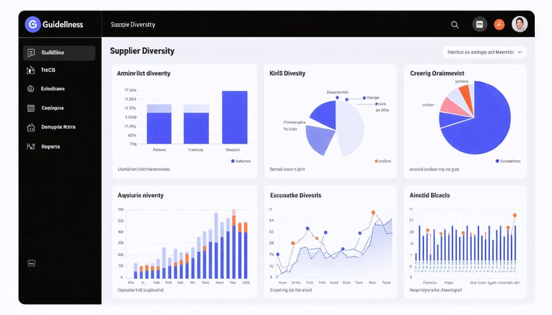The height and width of the screenshot is (315, 552).
Task: Toggle the orange legend in KirlS Divesity card
Action: [375, 161]
